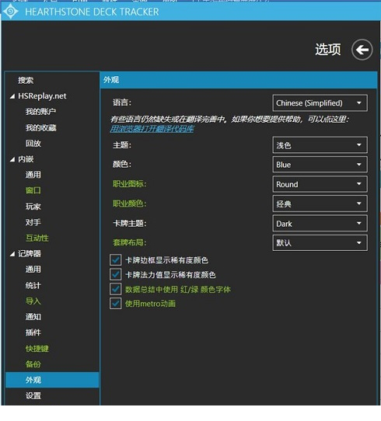Select 对手 in the sidebar
The height and width of the screenshot is (421, 381).
[x=33, y=222]
